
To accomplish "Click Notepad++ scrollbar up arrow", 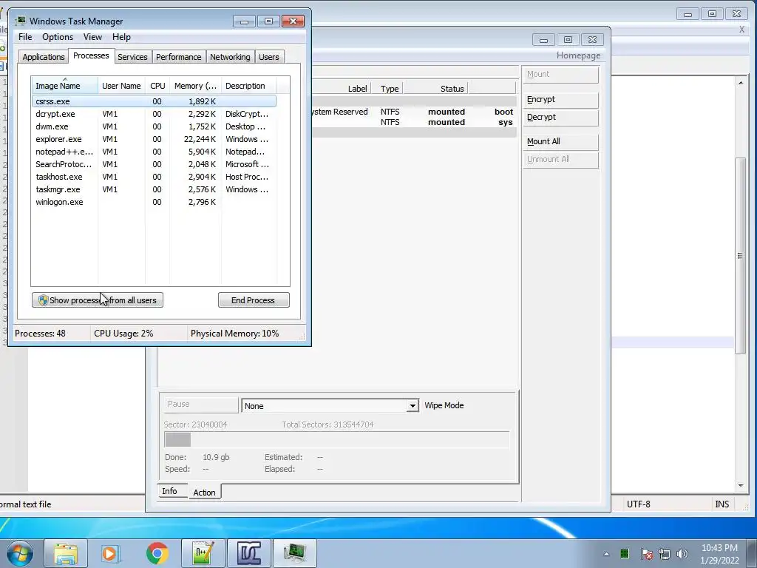I will [741, 83].
